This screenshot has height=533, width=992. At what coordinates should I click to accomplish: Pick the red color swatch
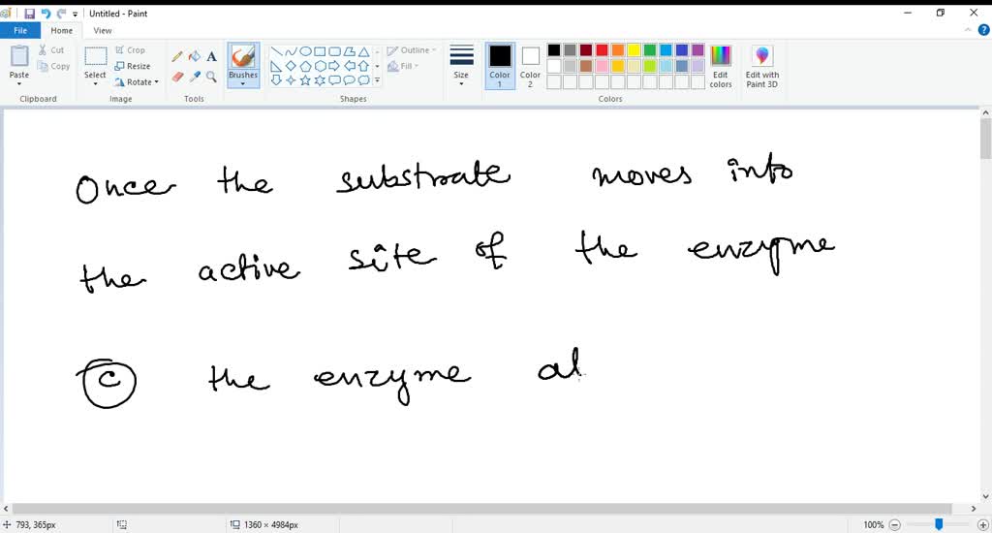[602, 50]
